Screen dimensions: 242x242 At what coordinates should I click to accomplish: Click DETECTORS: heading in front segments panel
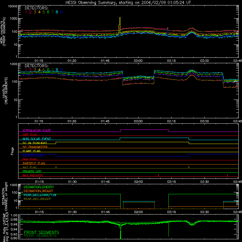click(36, 8)
